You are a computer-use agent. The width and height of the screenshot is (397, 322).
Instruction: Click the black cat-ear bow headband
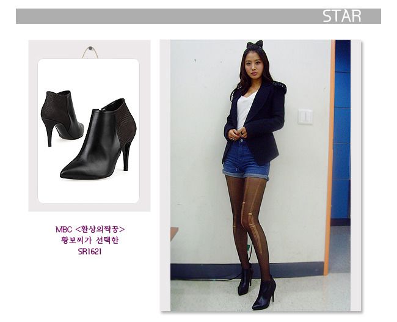pos(255,45)
